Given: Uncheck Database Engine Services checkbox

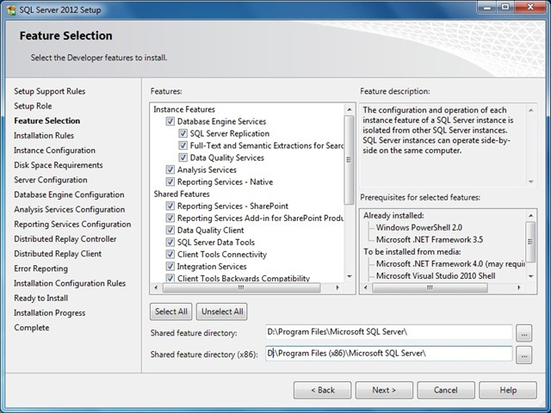Looking at the screenshot, I should pos(170,121).
